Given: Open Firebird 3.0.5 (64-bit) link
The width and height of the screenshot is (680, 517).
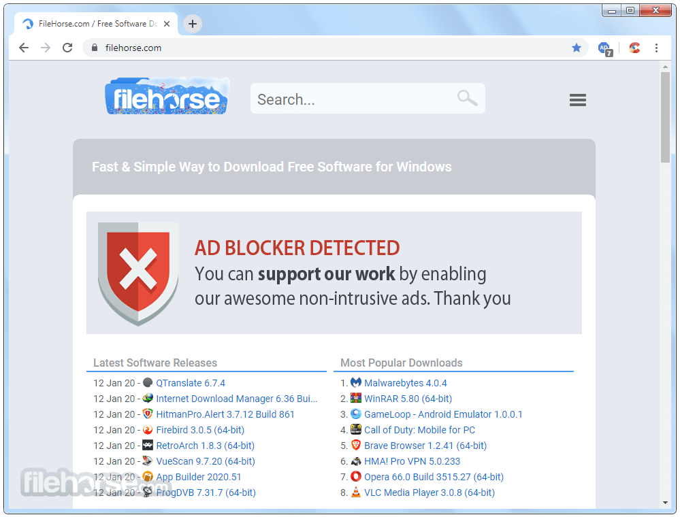Looking at the screenshot, I should [x=200, y=430].
